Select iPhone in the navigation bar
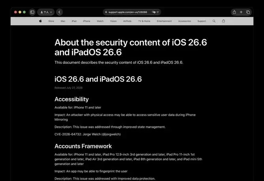The height and width of the screenshot is (181, 264). click(x=87, y=21)
